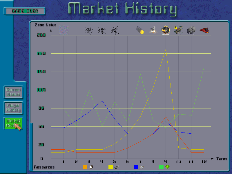The image size is (232, 174).
Task: Select the warning sign event icon
Action: (x=178, y=30)
